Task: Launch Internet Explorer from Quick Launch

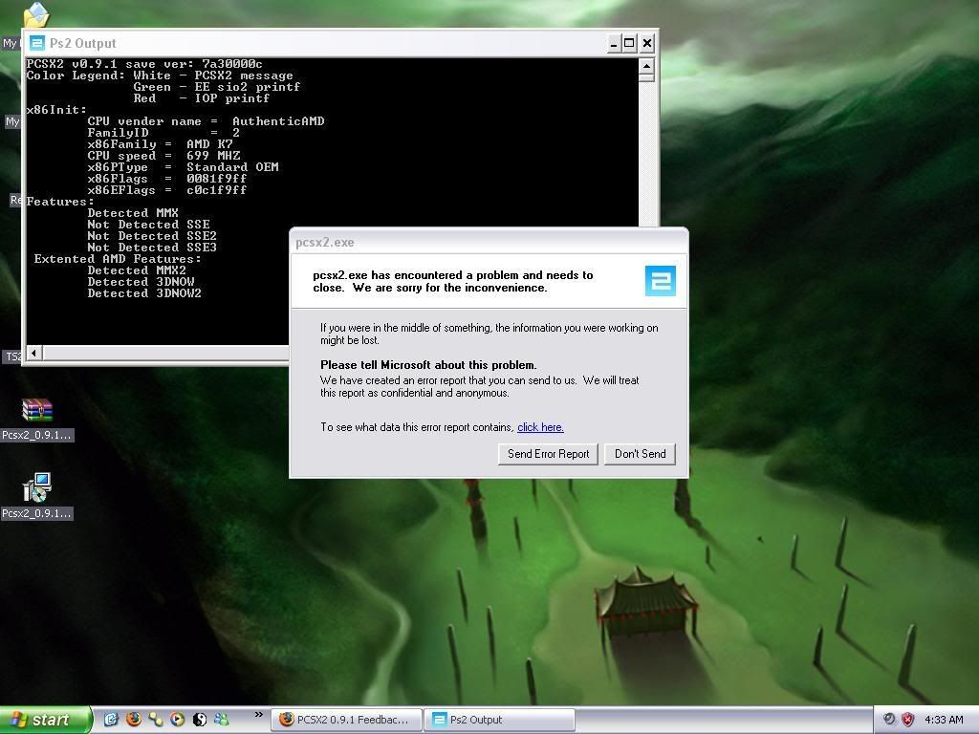Action: pyautogui.click(x=111, y=720)
